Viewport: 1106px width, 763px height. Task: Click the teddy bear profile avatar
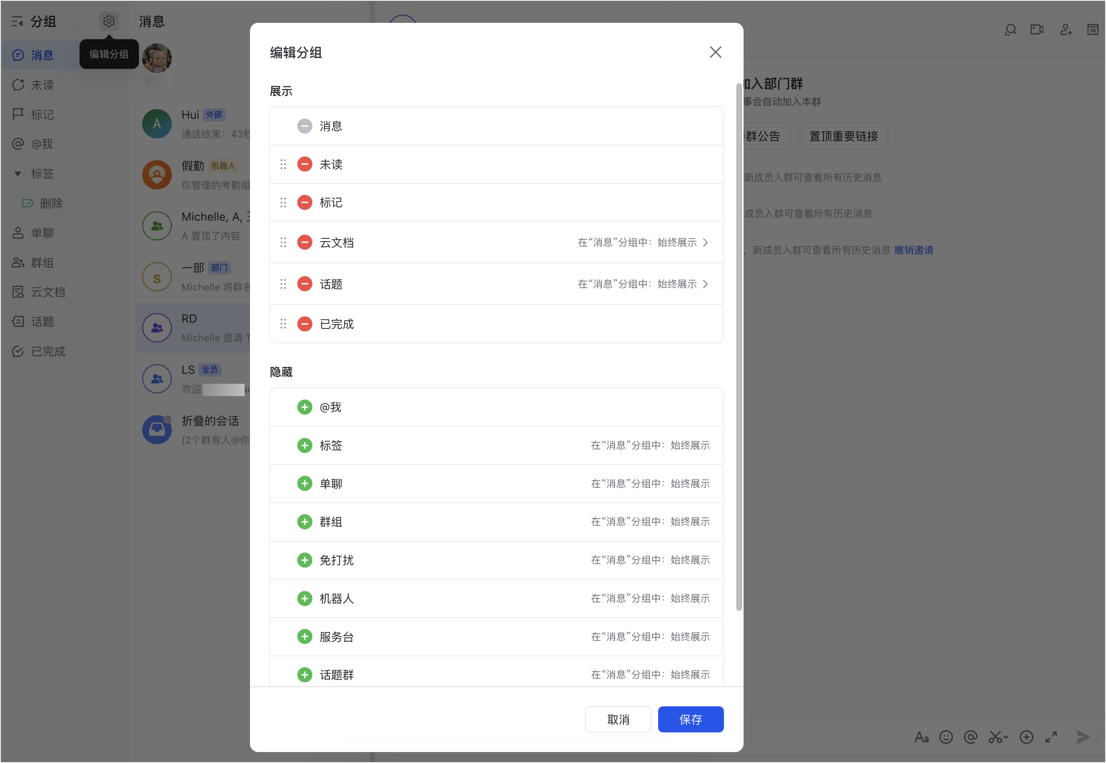pos(157,58)
